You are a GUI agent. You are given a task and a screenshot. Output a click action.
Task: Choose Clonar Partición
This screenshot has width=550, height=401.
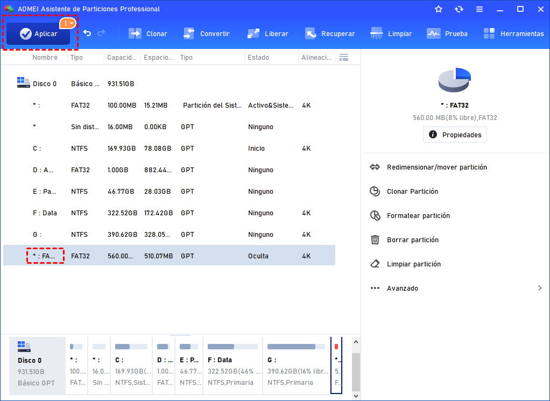(x=412, y=191)
